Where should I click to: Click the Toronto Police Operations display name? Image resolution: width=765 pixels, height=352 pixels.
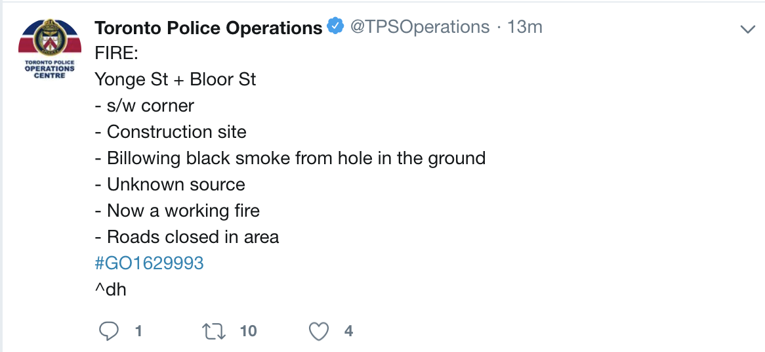(209, 28)
